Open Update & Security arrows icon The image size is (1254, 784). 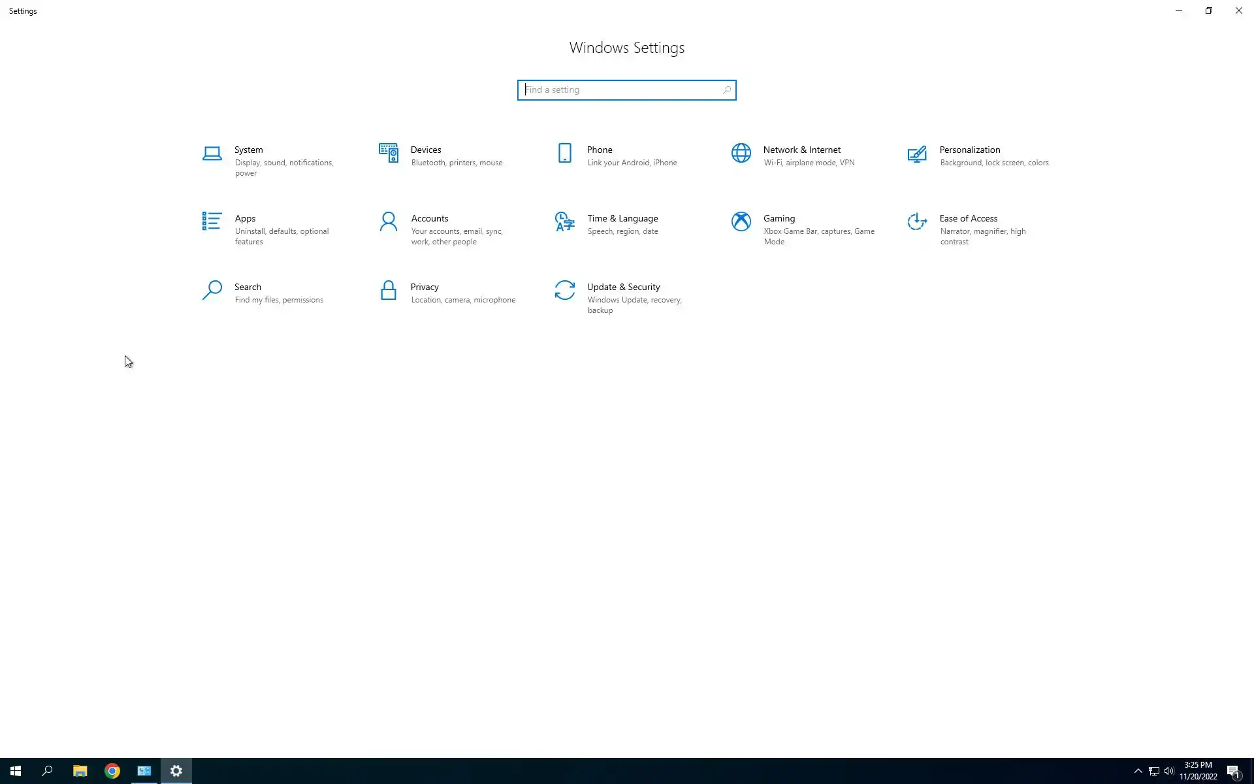[564, 290]
